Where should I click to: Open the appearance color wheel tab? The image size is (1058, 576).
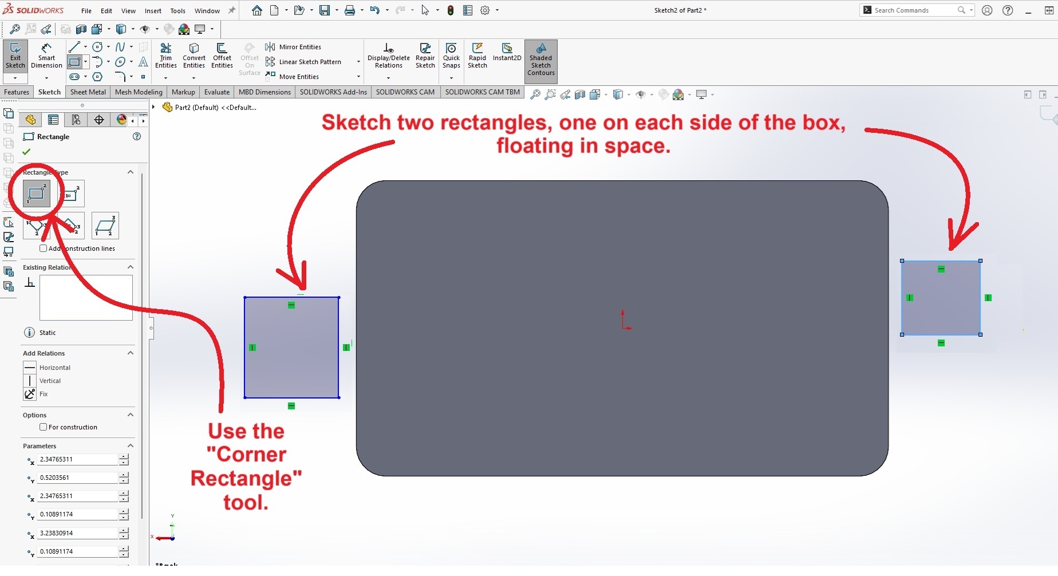[121, 120]
